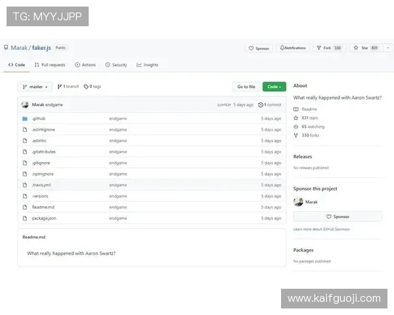Click the file icon next to .eslintrc
This screenshot has height=315, width=394.
25,140
